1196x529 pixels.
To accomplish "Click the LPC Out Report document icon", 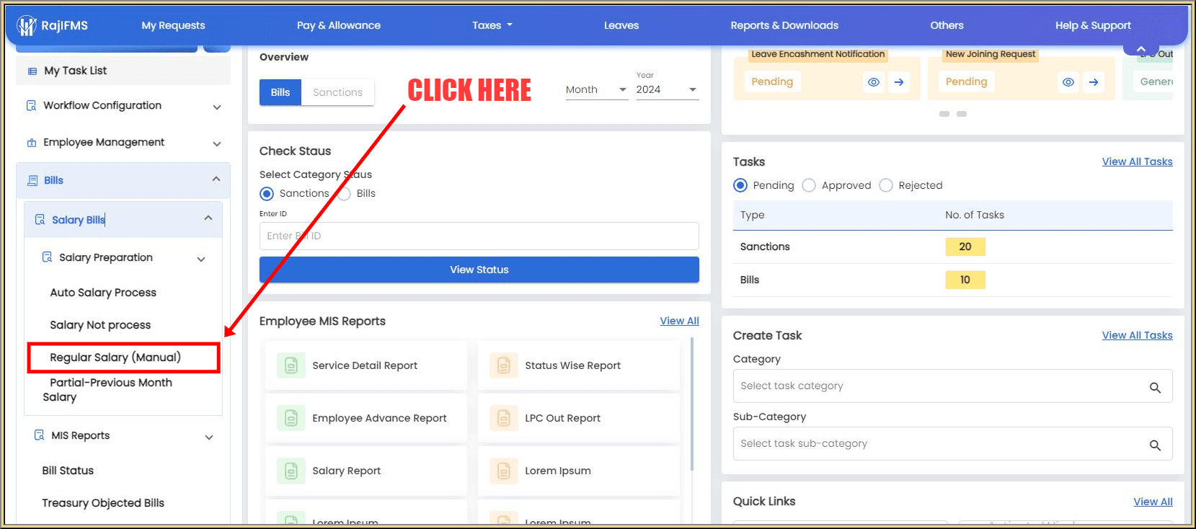I will point(504,418).
